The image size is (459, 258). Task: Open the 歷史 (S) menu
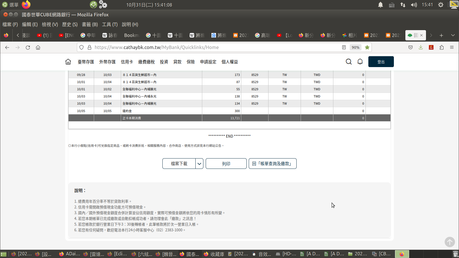click(x=70, y=24)
